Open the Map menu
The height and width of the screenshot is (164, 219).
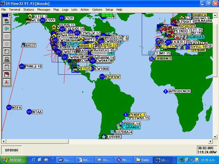tap(56, 10)
